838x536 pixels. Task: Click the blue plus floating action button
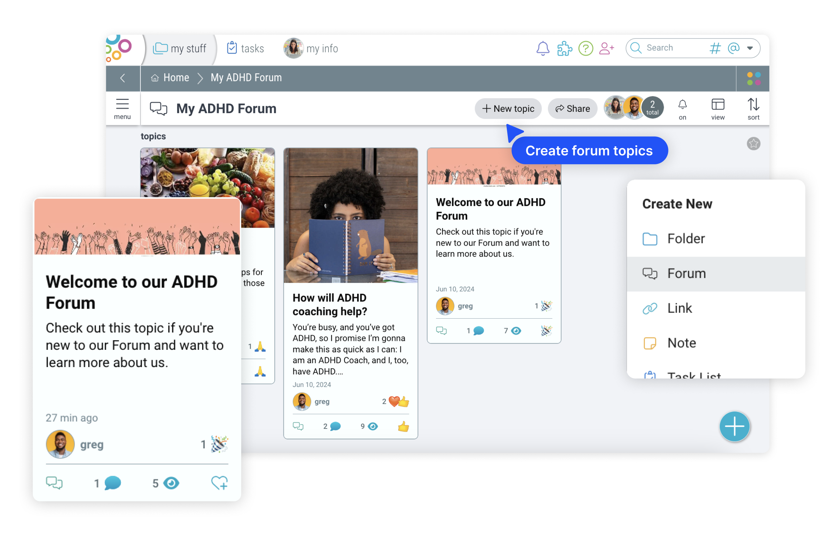(x=734, y=426)
